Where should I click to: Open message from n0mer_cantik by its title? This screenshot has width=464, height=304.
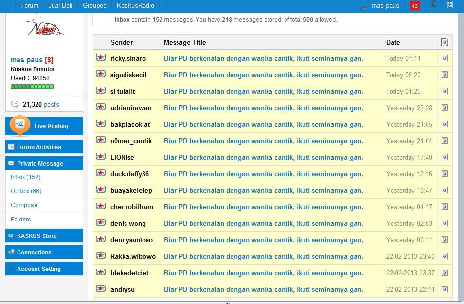point(263,141)
